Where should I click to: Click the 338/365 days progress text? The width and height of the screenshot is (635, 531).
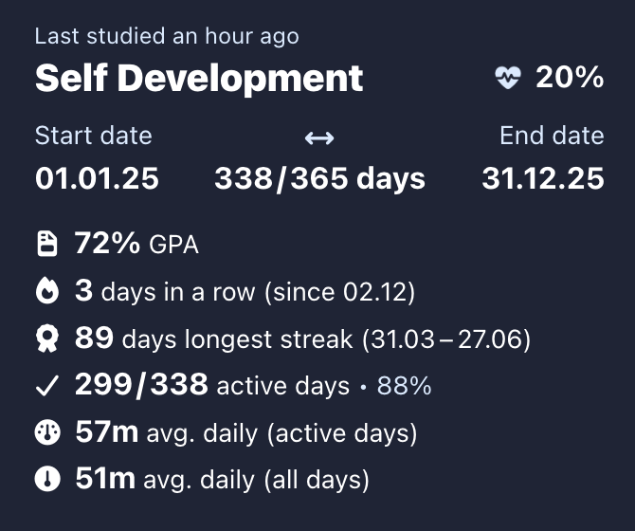tap(319, 178)
